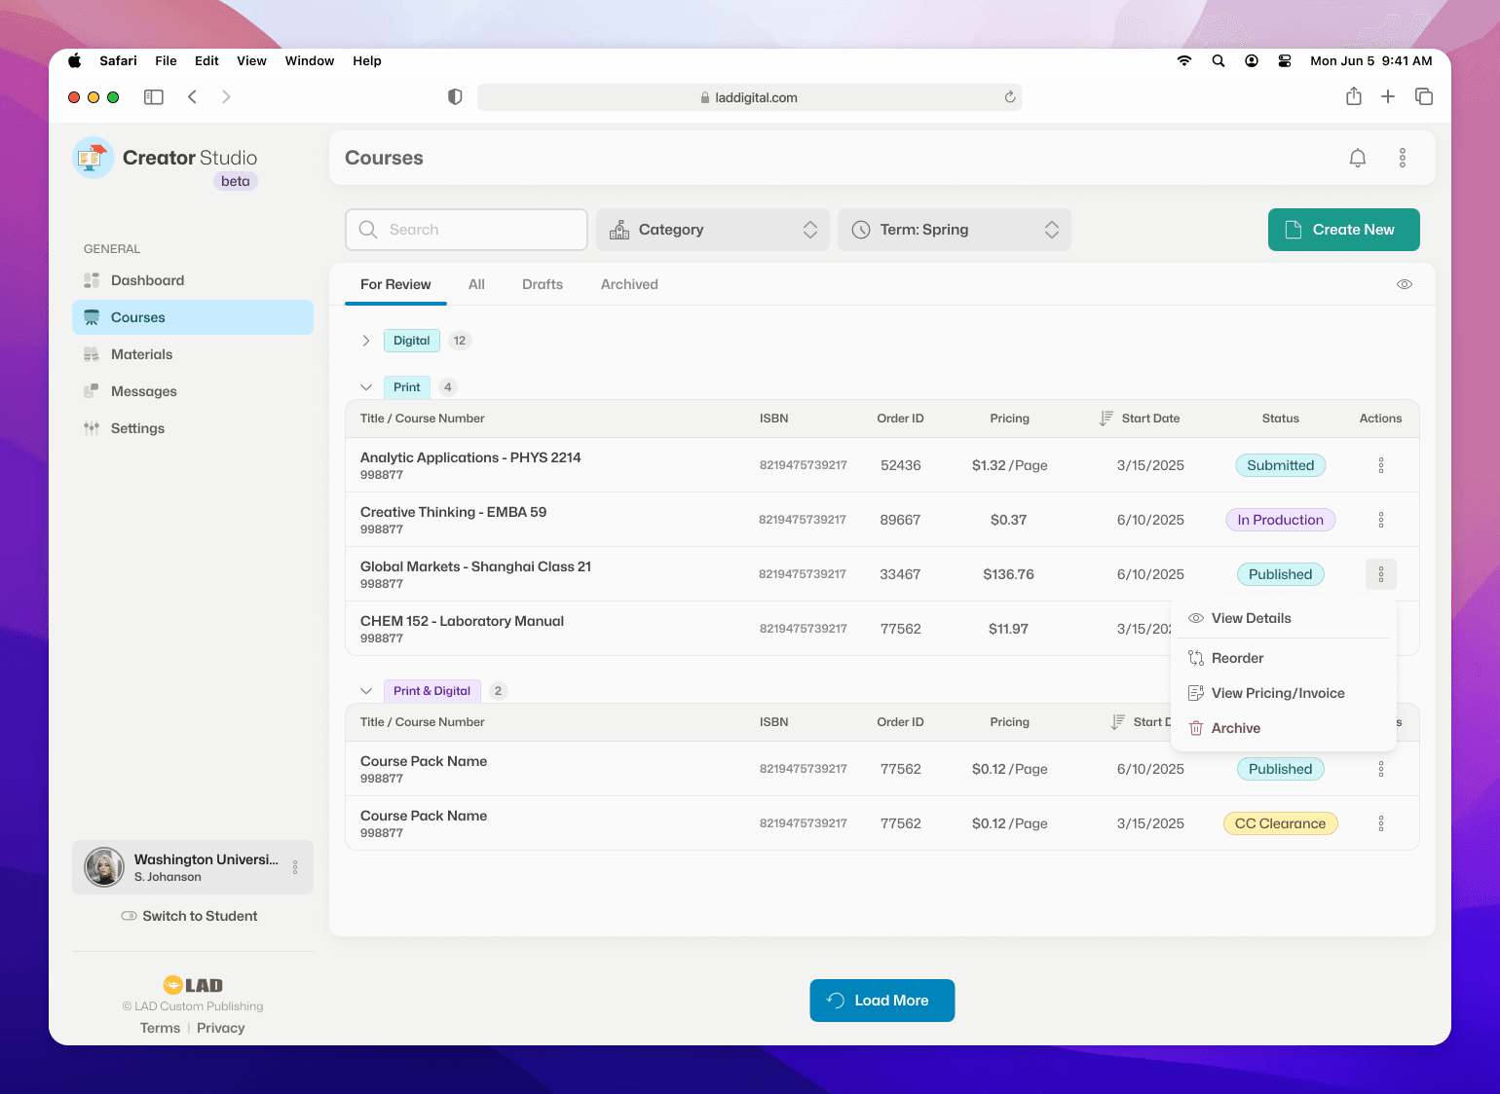Screen dimensions: 1500x1094
Task: Choose View Pricing/Invoice from the menu
Action: (1284, 693)
